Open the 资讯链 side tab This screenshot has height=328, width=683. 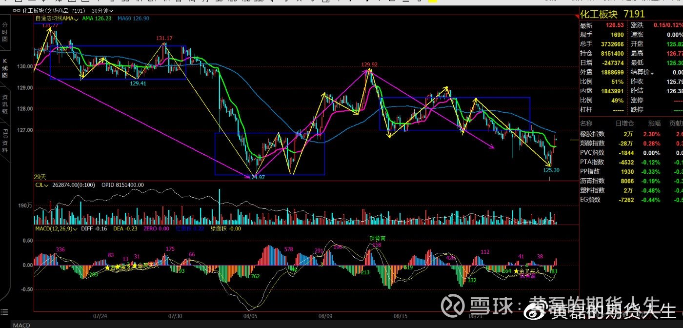pos(5,104)
